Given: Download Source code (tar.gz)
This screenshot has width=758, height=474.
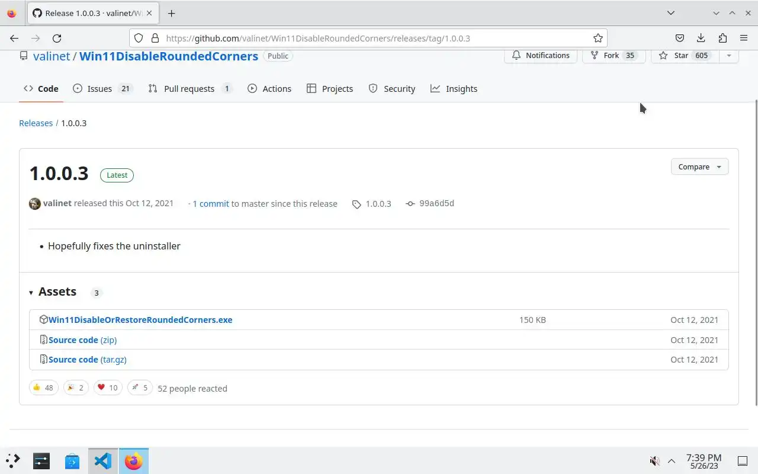Looking at the screenshot, I should tap(88, 359).
